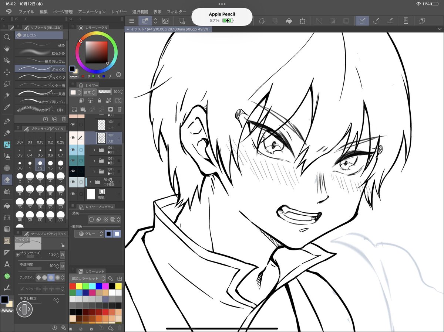
Task: Toggle eye on layer above selected layer
Action: pos(73,125)
